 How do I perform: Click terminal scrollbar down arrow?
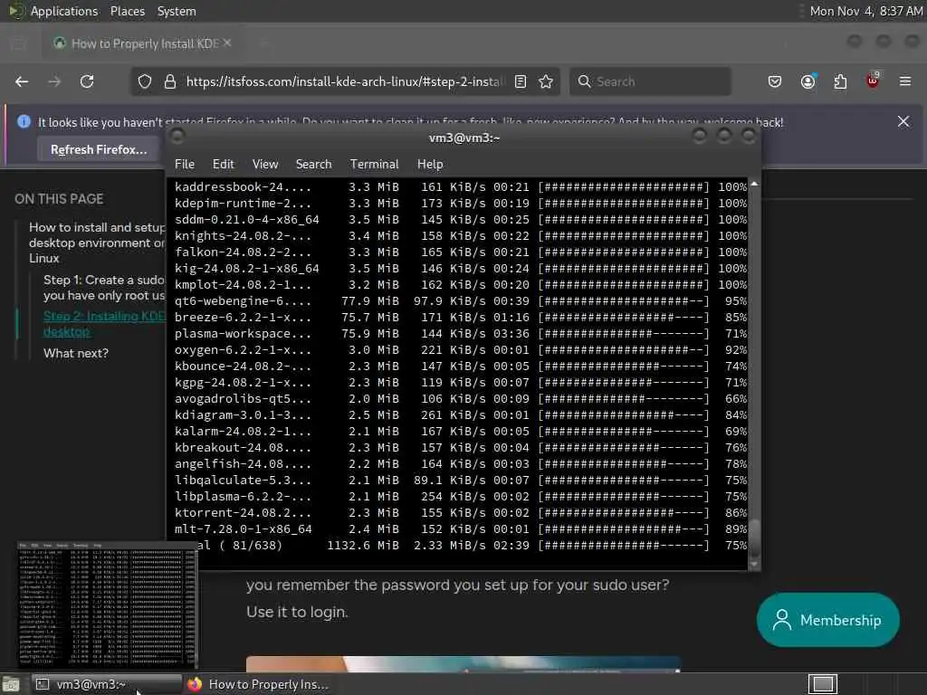tap(754, 565)
